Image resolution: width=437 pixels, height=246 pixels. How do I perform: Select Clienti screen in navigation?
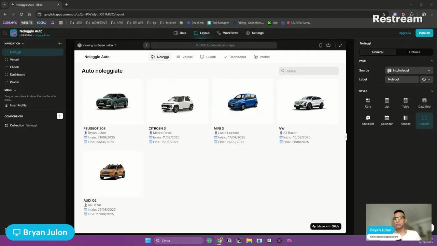pos(33,67)
